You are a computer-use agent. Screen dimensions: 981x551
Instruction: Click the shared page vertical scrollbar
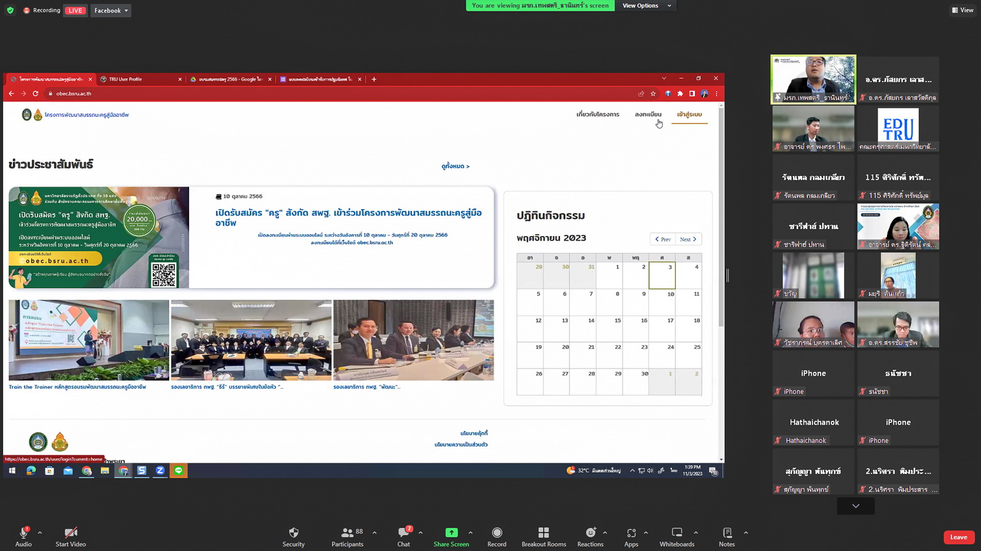[722, 217]
